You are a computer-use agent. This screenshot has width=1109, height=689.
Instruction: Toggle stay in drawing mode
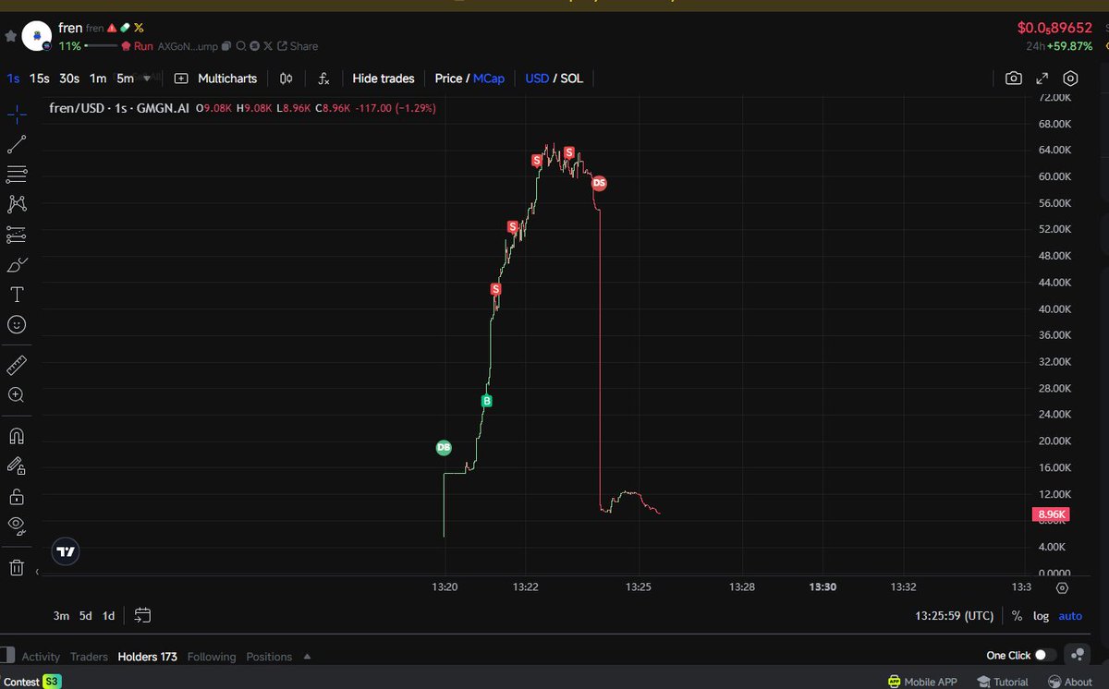point(17,466)
